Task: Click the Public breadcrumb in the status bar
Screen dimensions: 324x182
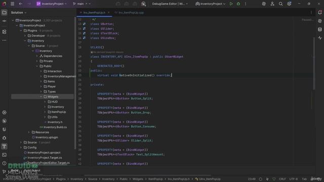Action: click(x=124, y=179)
